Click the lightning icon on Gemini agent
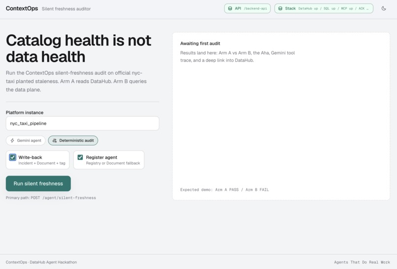This screenshot has height=269, width=397. [x=12, y=140]
